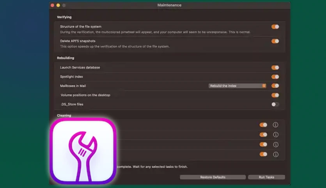Image resolution: width=326 pixels, height=188 pixels.
Task: Open info icon of last Cleaning row
Action: [276, 155]
